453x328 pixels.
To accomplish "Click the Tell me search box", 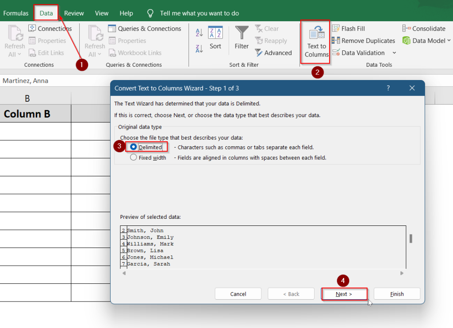I will pyautogui.click(x=199, y=13).
